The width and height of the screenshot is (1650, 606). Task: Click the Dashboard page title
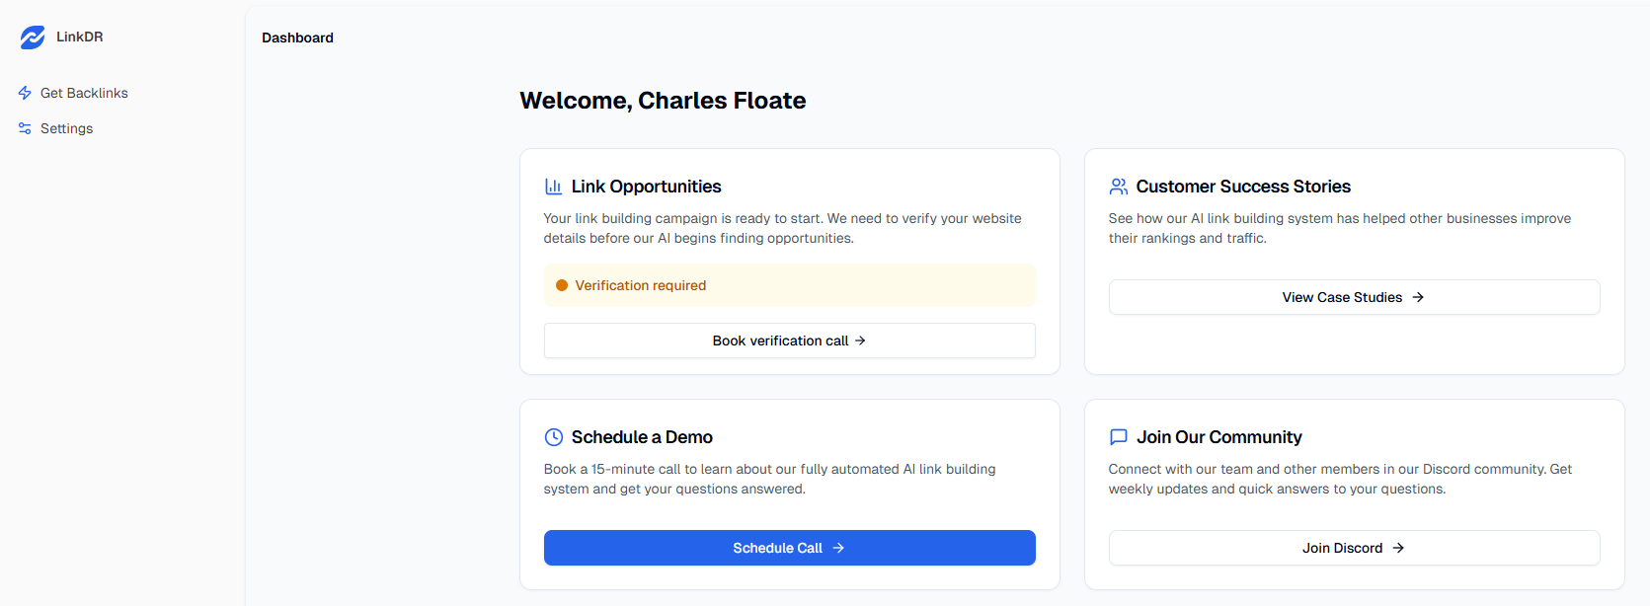click(297, 38)
